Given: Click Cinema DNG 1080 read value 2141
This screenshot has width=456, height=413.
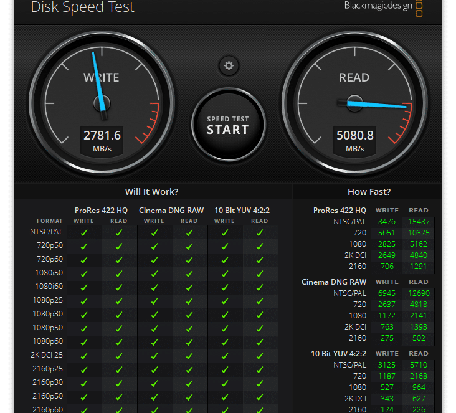Looking at the screenshot, I should point(419,316).
